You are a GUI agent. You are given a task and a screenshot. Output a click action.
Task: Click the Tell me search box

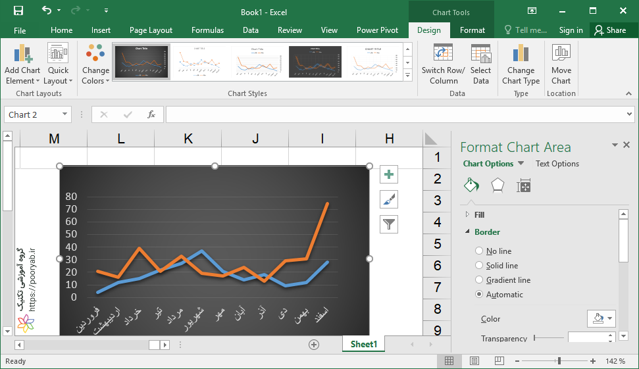525,30
